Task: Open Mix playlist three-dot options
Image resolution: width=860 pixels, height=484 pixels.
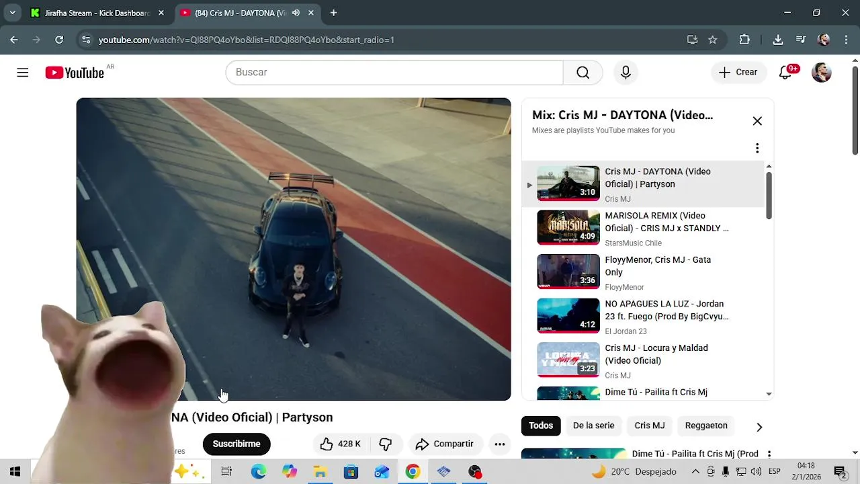Action: 757,148
